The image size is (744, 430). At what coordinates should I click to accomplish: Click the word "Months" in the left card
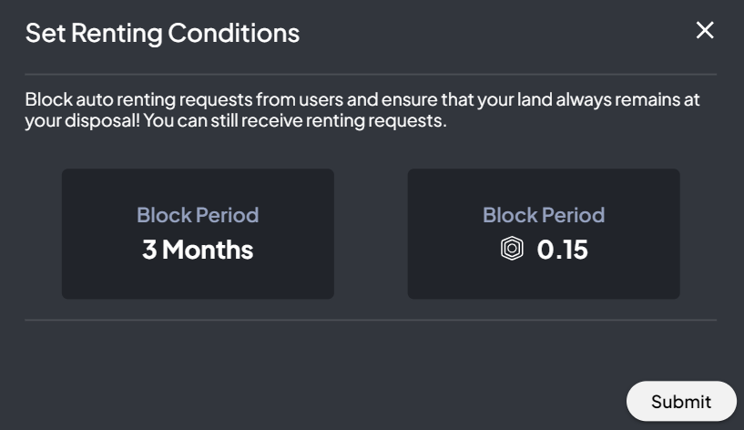tap(209, 250)
